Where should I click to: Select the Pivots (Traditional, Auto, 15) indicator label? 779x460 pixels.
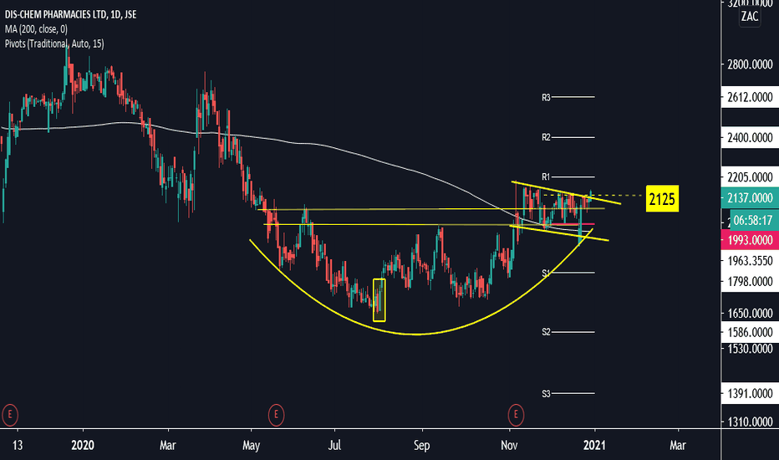click(x=54, y=43)
